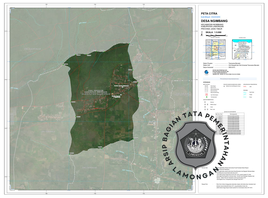Click the KABUPATEN LAMONGAN label on the map
268x198 pixels.
(96, 94)
